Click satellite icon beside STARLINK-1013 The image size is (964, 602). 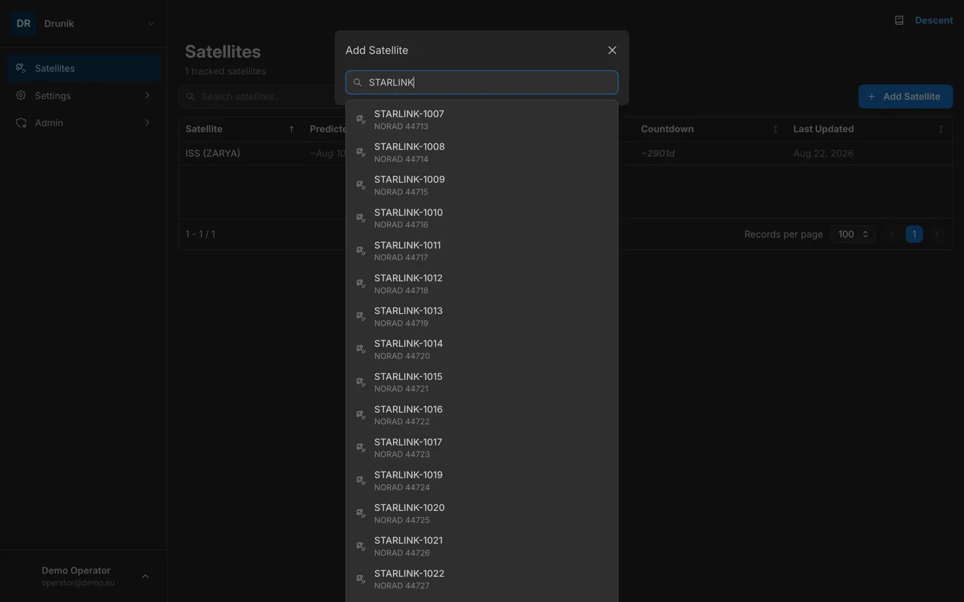tap(361, 316)
